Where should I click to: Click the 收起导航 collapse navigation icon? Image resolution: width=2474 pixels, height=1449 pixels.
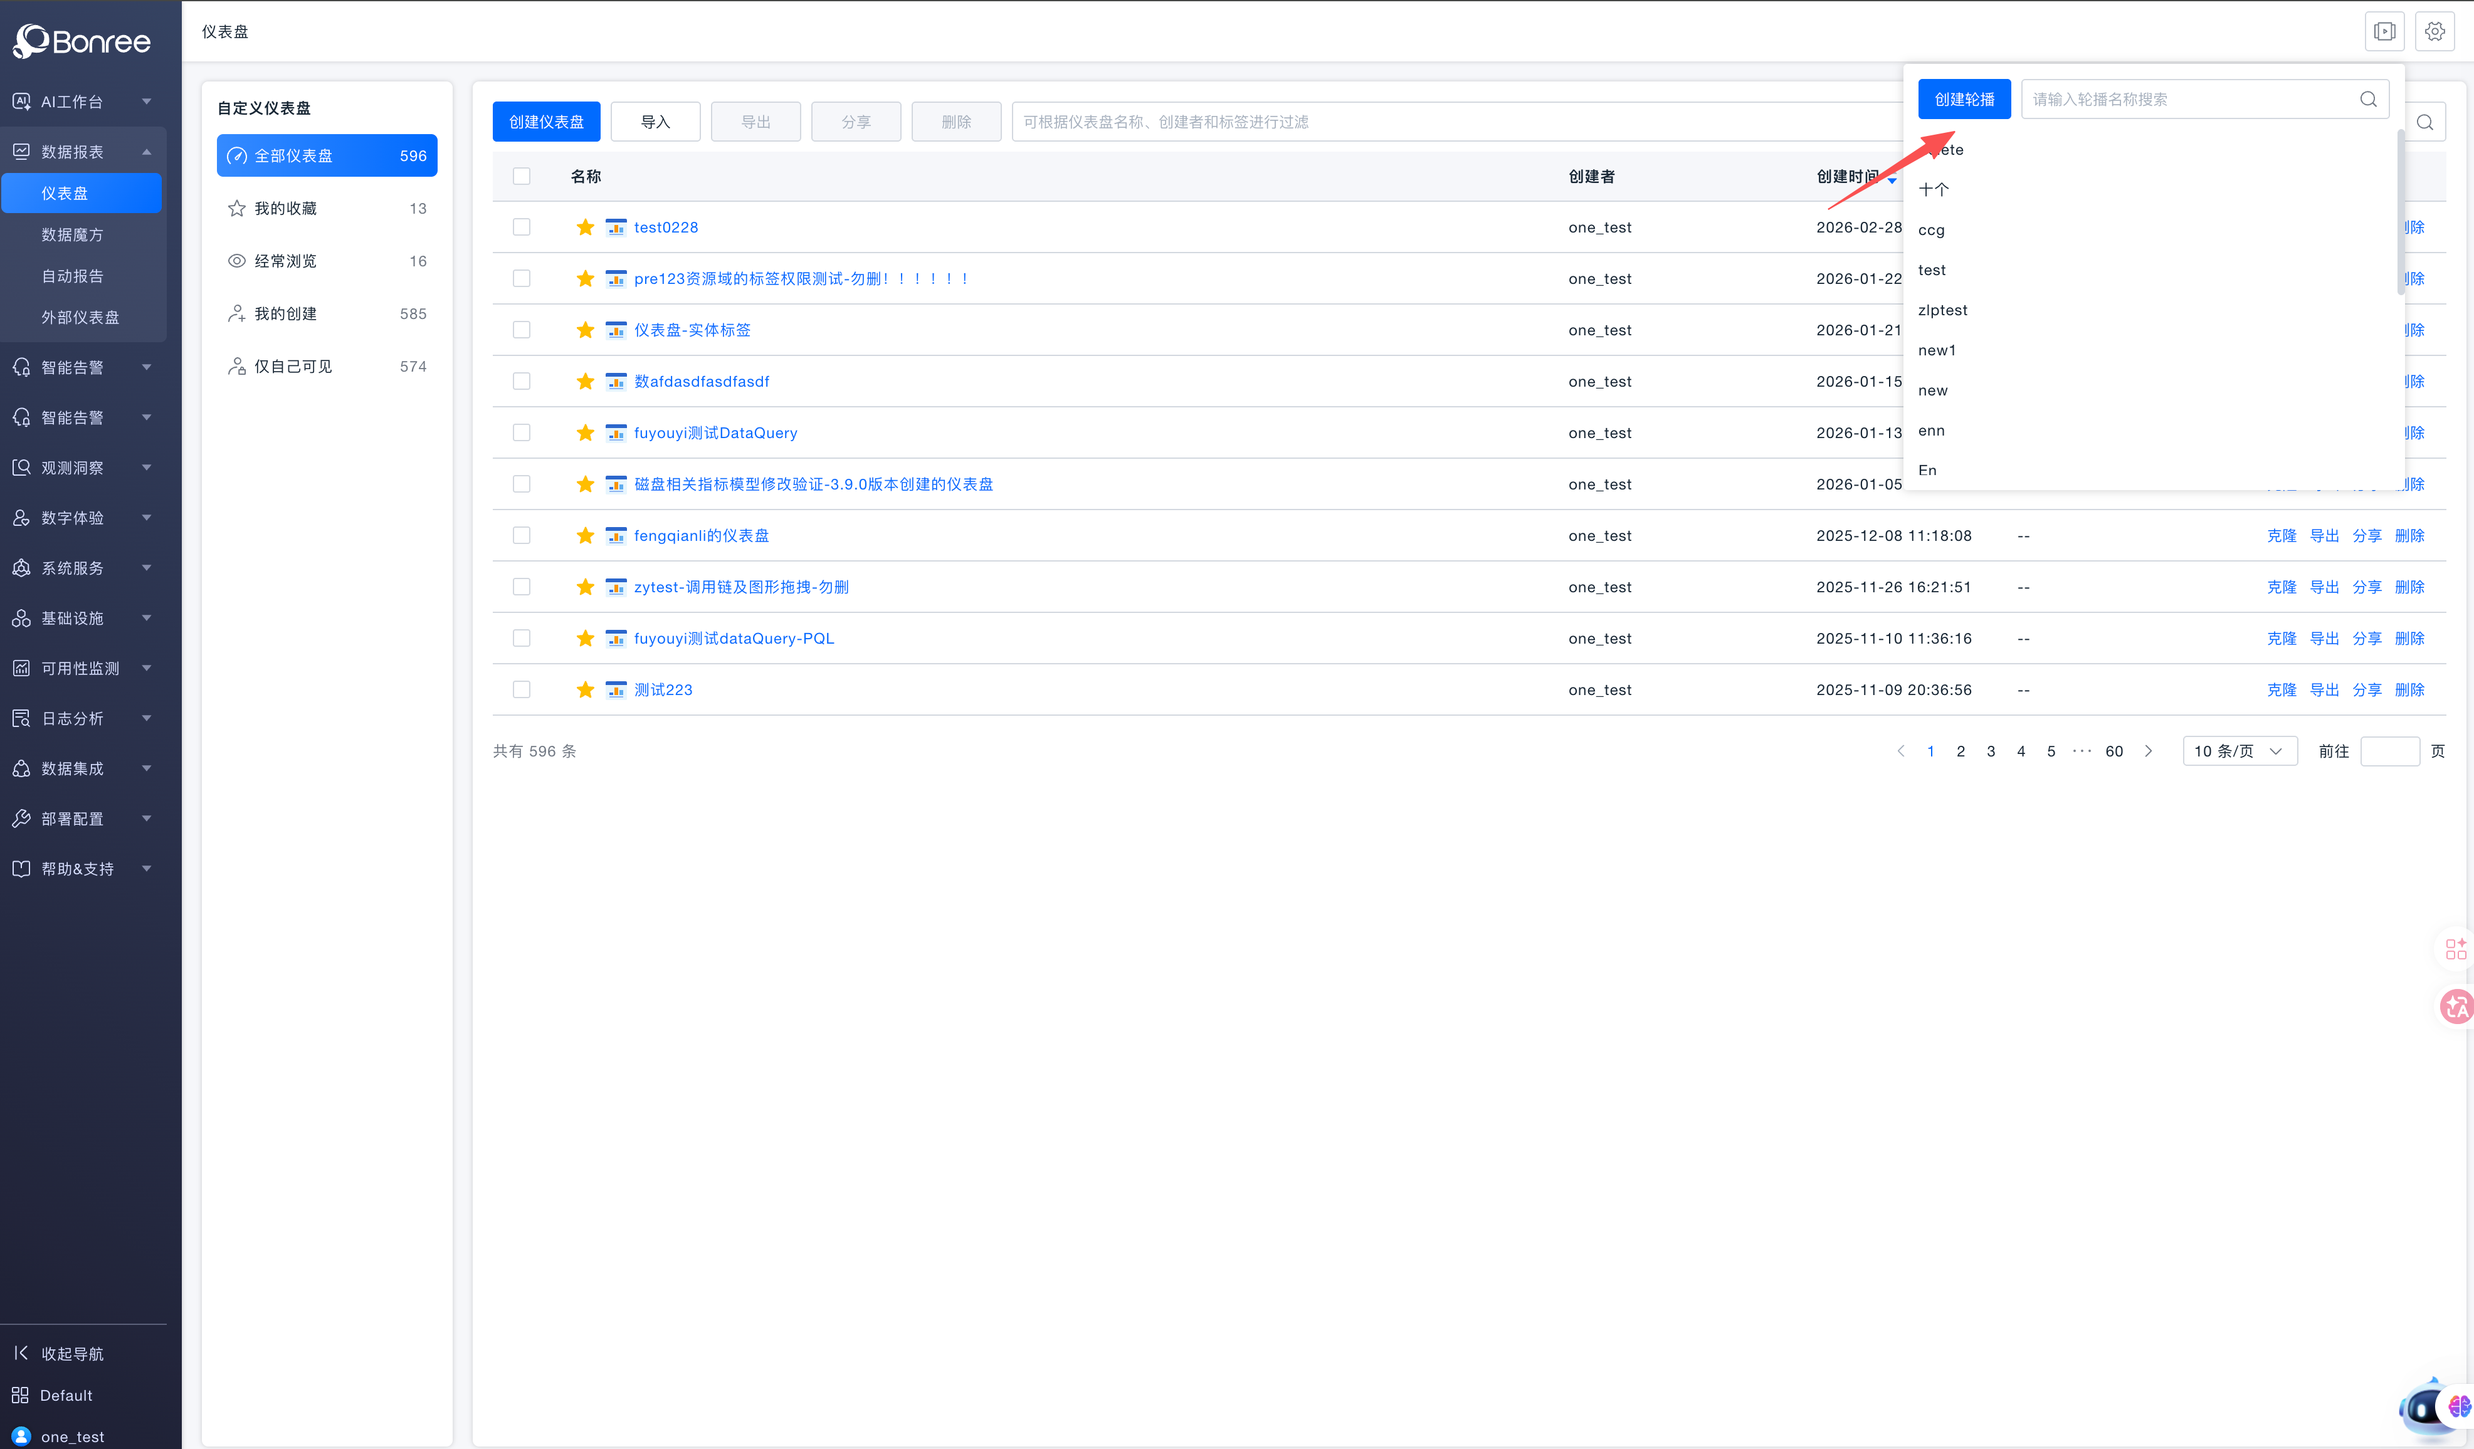pyautogui.click(x=21, y=1352)
